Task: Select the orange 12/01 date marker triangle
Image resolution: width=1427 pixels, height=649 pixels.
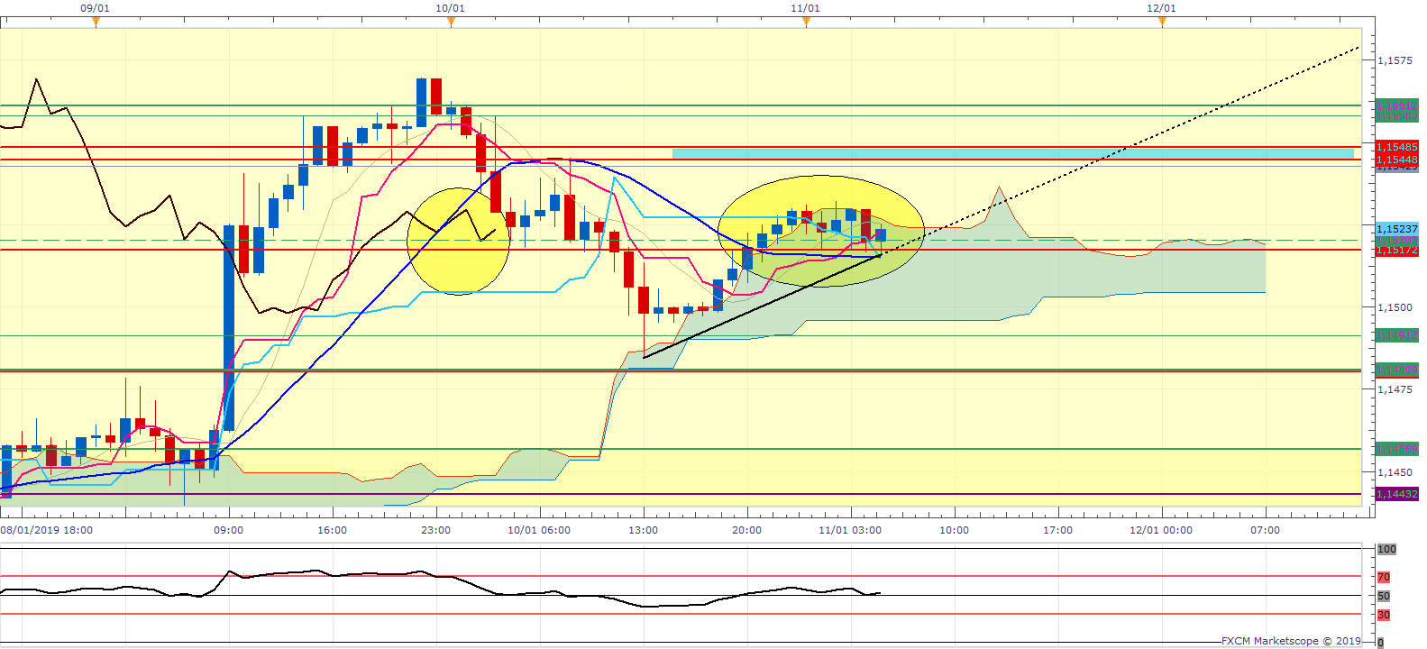Action: [1162, 23]
